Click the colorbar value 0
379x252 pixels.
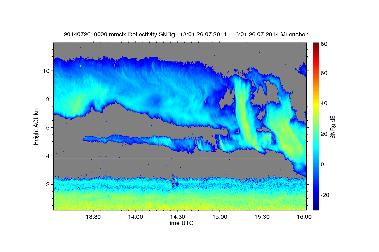[323, 164]
